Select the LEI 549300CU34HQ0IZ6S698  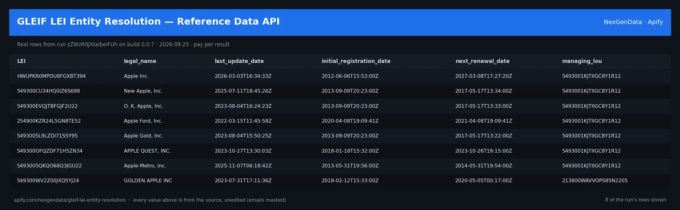(48, 91)
